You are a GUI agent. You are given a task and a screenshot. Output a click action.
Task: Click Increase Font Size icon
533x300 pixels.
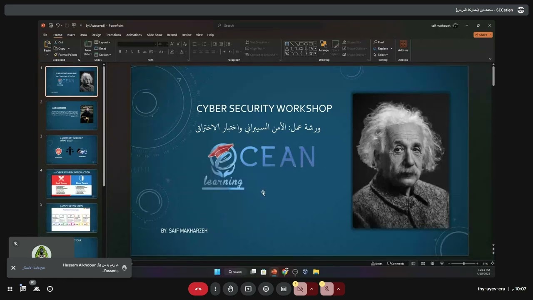pyautogui.click(x=172, y=44)
